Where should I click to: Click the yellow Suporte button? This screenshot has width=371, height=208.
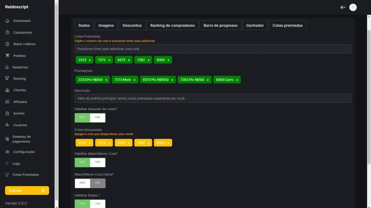27,191
